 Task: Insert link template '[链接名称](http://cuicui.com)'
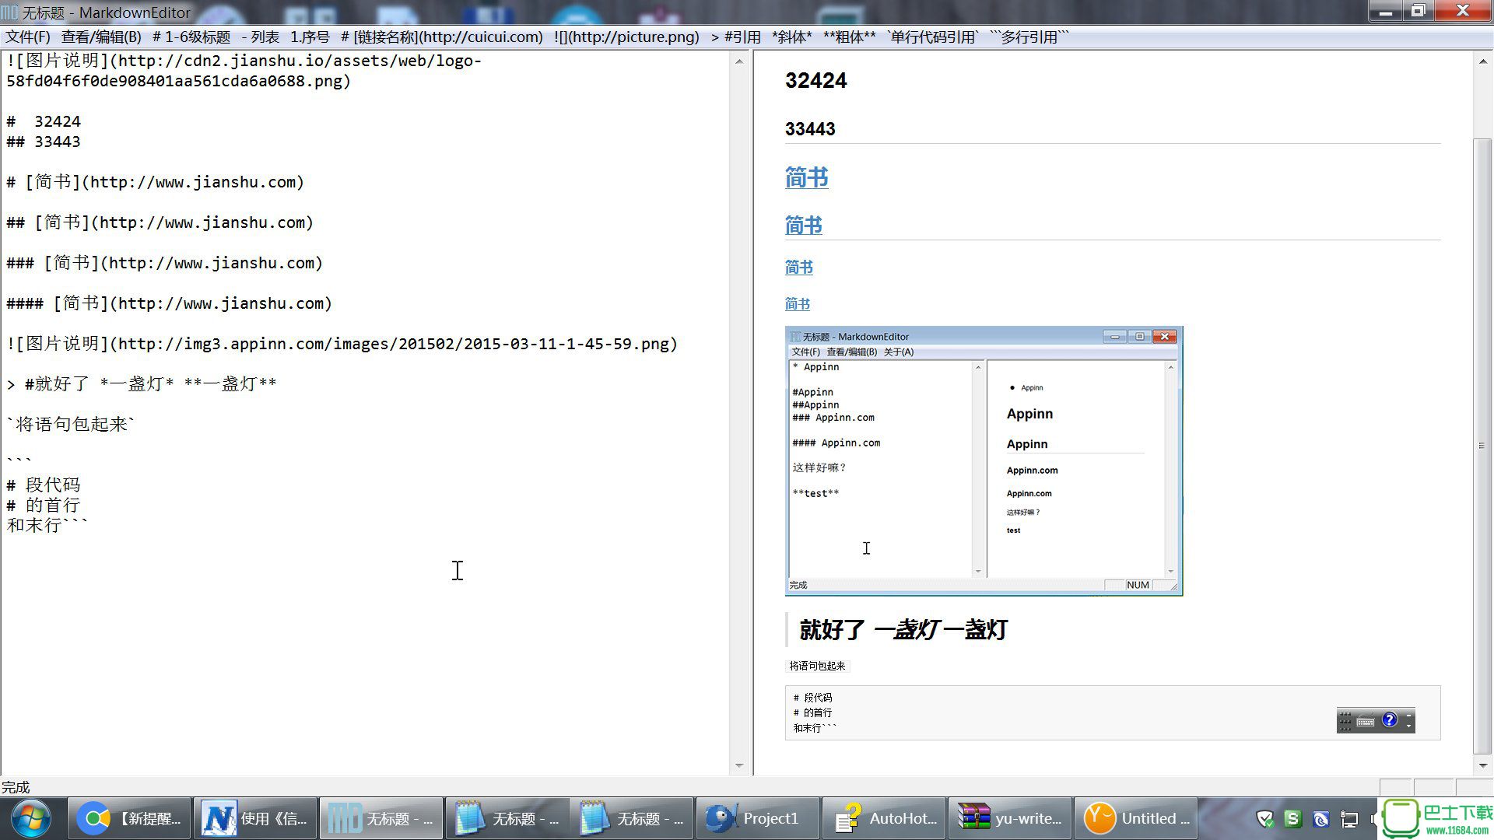click(x=442, y=37)
